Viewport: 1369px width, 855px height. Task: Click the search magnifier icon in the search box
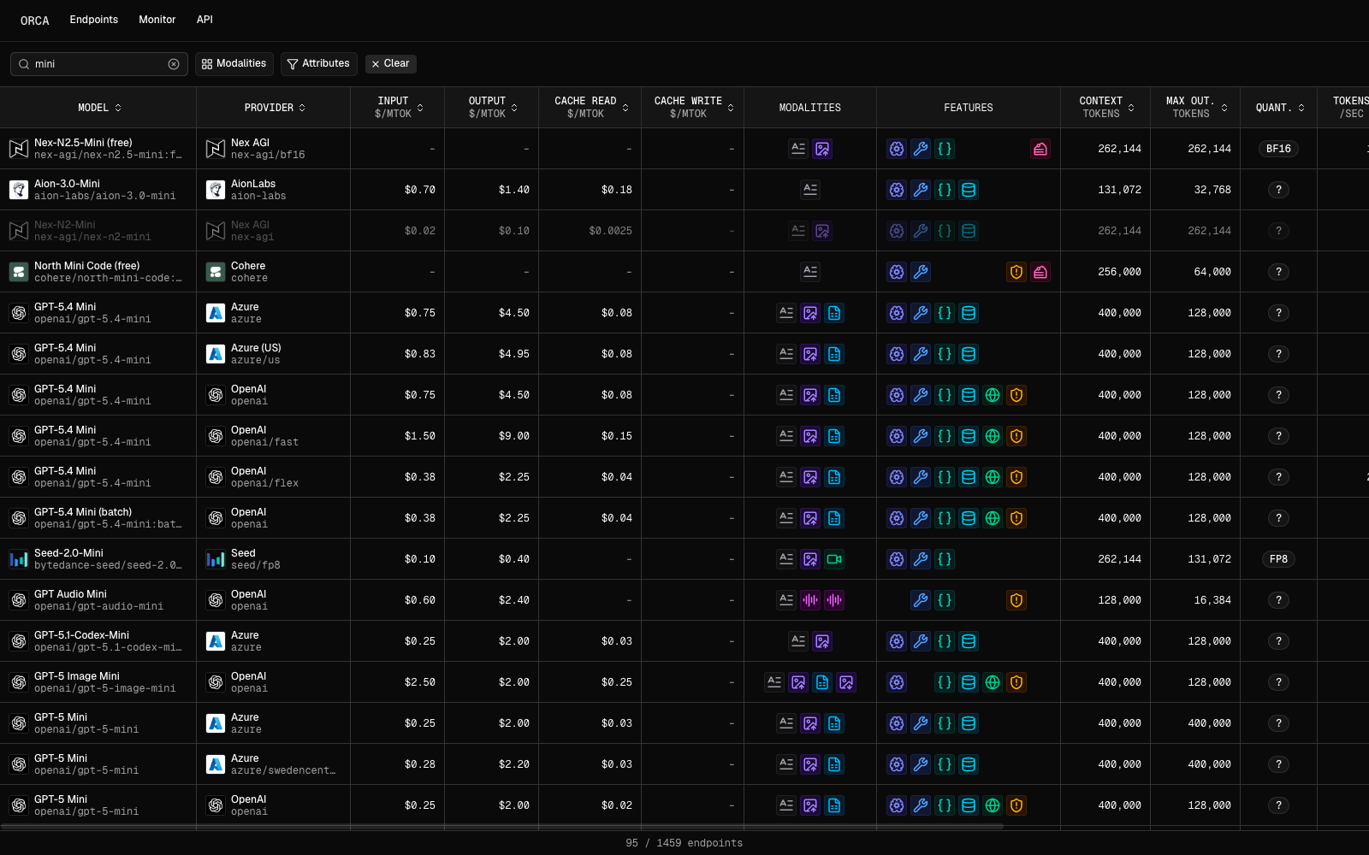point(24,64)
